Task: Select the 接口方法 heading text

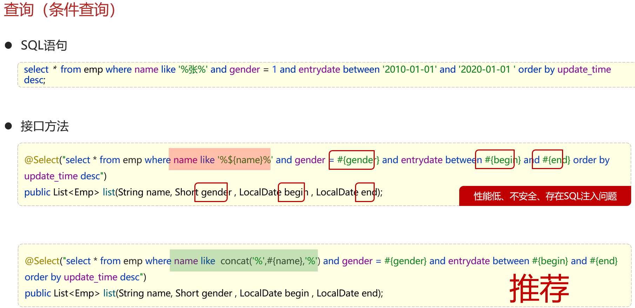Action: click(45, 126)
